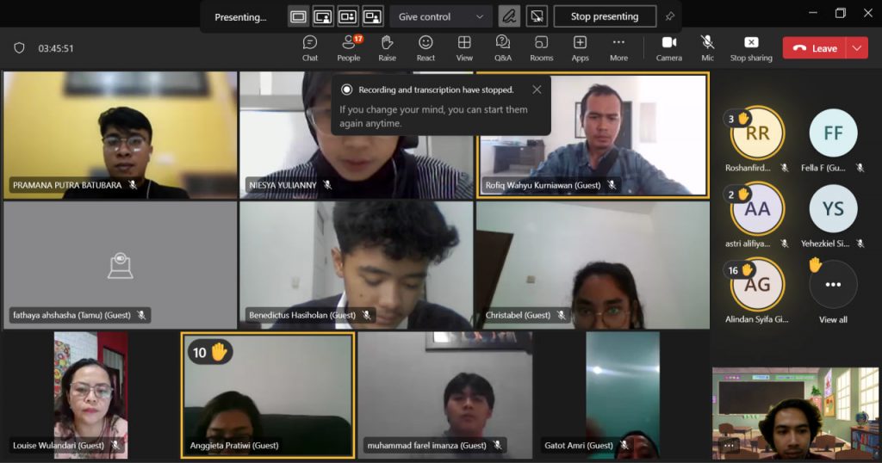Restore down the Teams window
The image size is (882, 463).
[841, 13]
